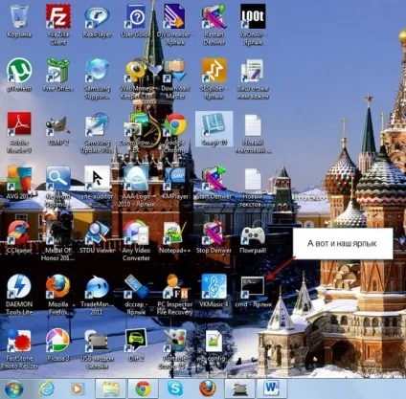Switch to Google Chrome on taskbar

click(143, 388)
